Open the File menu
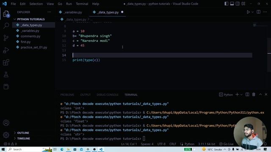 13,4
